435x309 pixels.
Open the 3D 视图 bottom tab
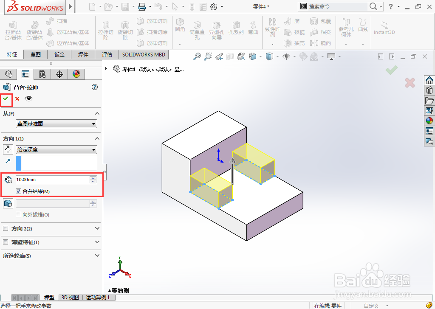(70, 298)
